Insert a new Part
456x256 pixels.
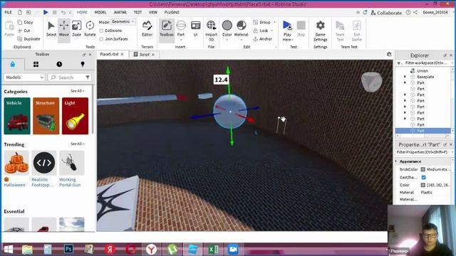point(181,28)
